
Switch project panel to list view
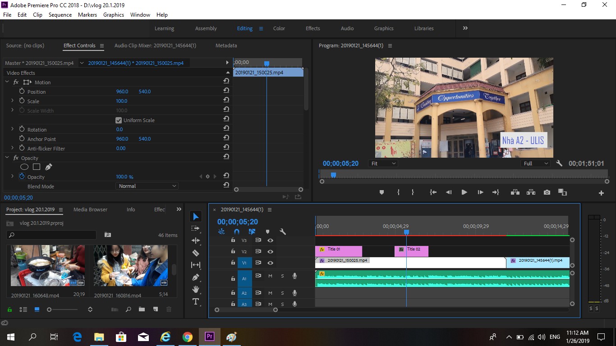23,310
